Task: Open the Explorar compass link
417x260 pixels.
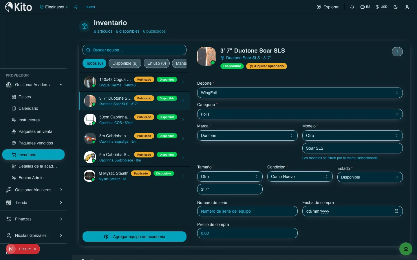Action: tap(328, 7)
